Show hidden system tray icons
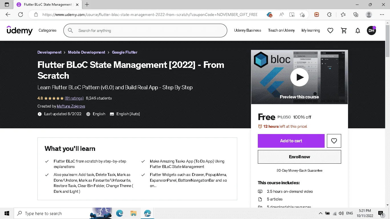The width and height of the screenshot is (390, 219). [x=321, y=213]
